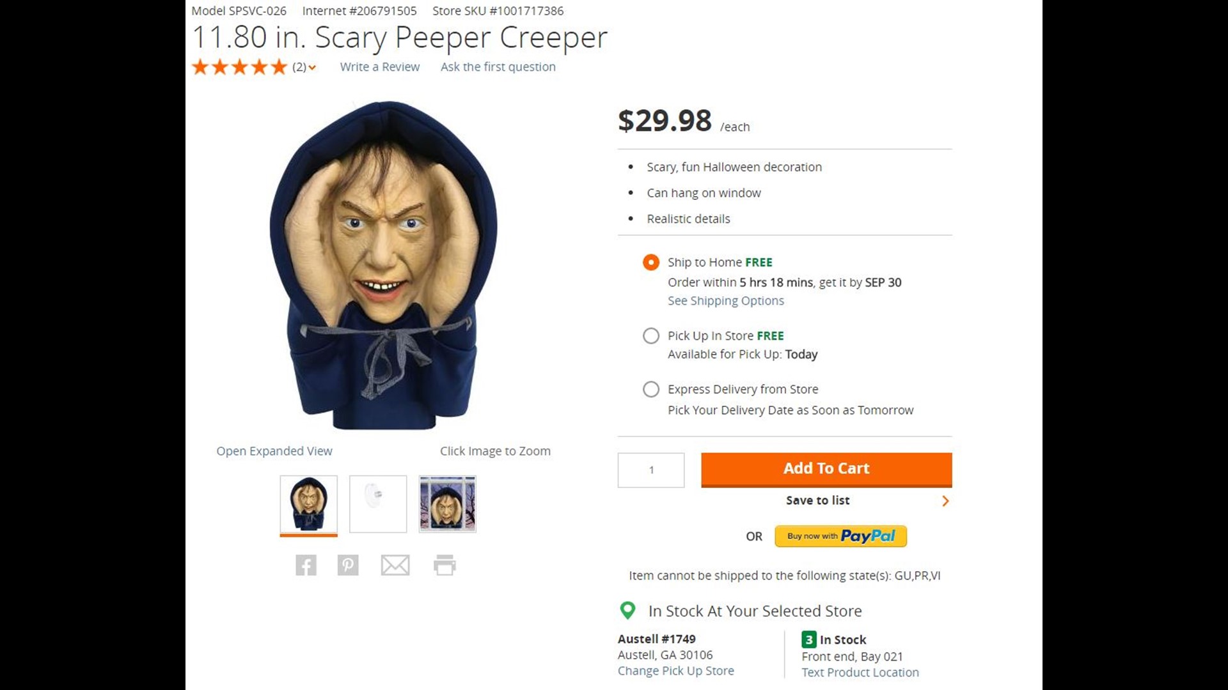Click Add To Cart
The height and width of the screenshot is (690, 1228).
tap(826, 468)
